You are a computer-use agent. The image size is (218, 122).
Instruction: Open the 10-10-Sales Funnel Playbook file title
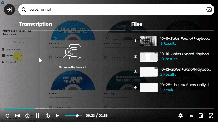click(x=186, y=54)
